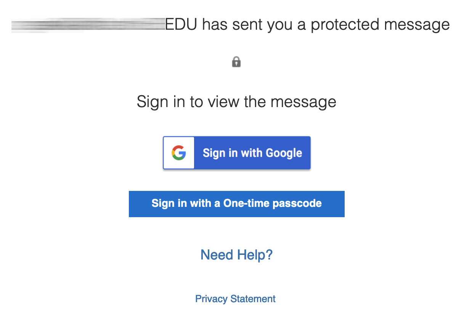
Task: Click the 'protected message' heading text
Action: (380, 25)
